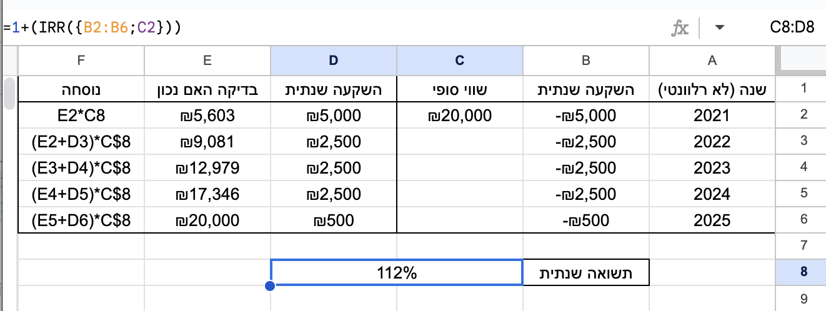
Task: Select the 2023 year cell
Action: [712, 167]
